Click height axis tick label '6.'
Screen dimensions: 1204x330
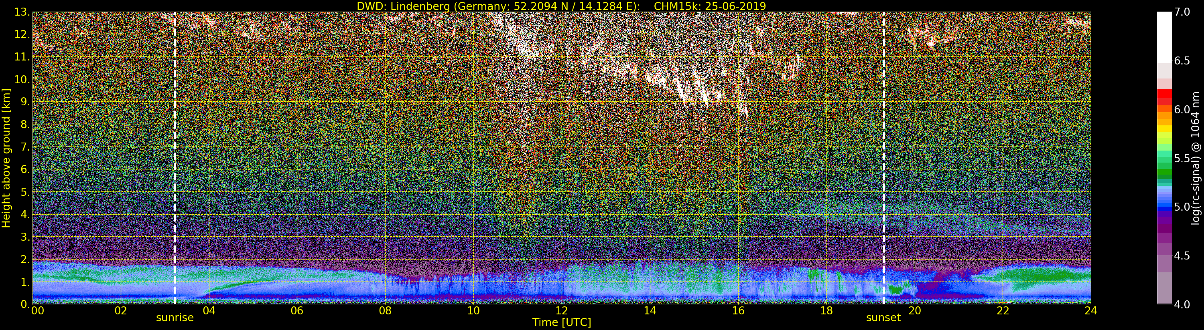25,169
